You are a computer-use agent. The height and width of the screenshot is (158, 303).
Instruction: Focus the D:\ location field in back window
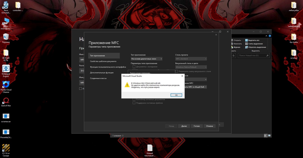pos(82,71)
